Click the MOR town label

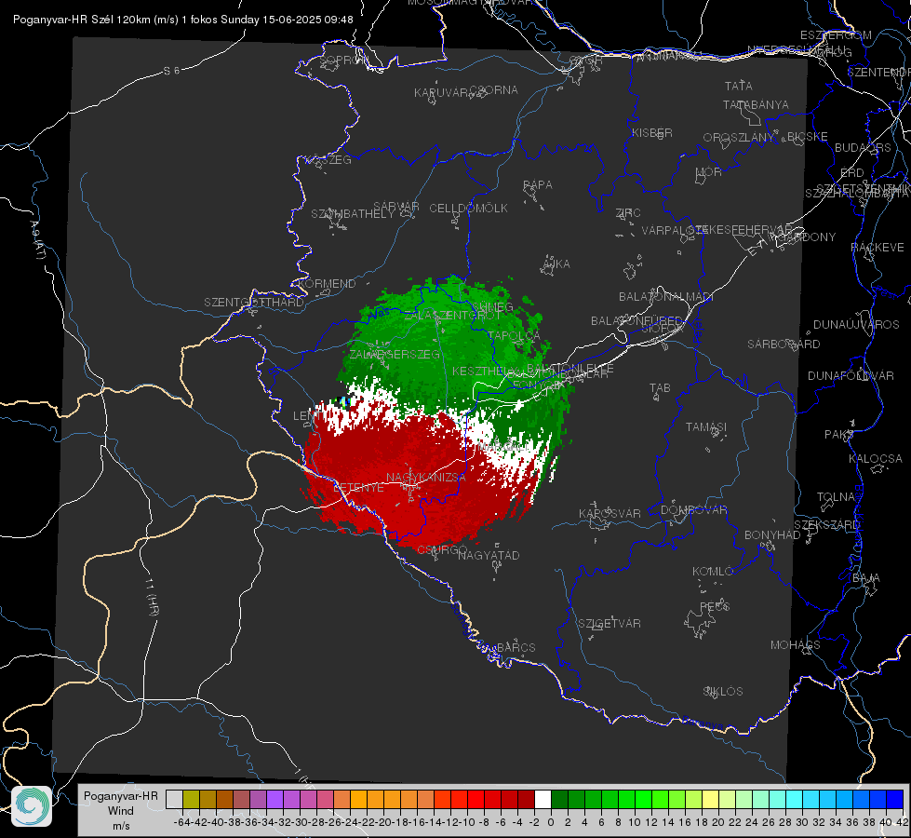708,172
